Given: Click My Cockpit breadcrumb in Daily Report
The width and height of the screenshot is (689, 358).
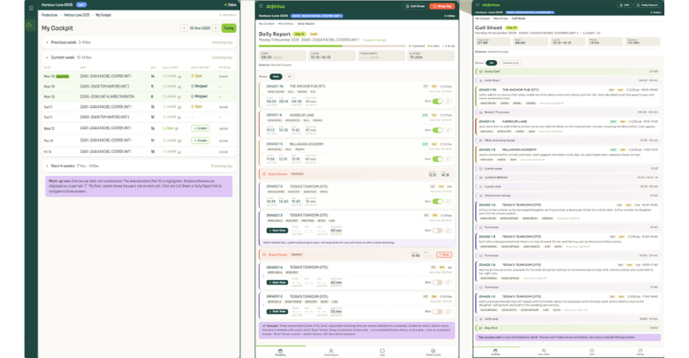Looking at the screenshot, I should [x=266, y=24].
